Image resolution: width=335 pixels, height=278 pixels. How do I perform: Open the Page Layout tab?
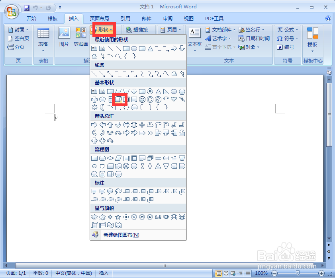(x=99, y=19)
